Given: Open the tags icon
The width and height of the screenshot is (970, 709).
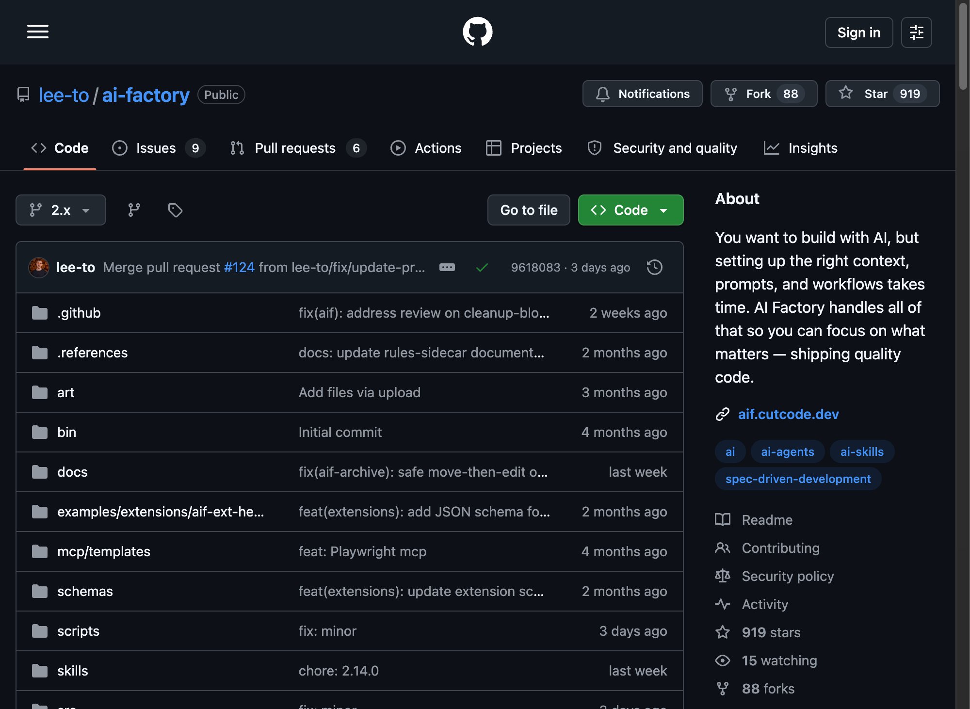Looking at the screenshot, I should pos(175,210).
